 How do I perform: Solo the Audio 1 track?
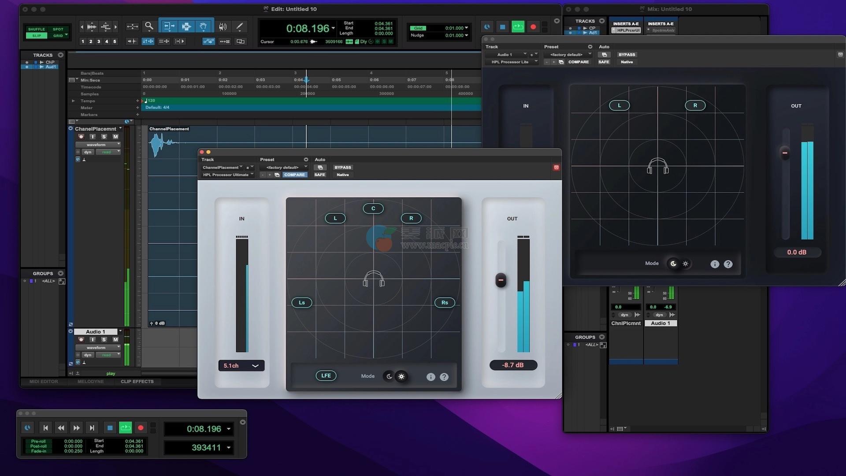tap(104, 339)
